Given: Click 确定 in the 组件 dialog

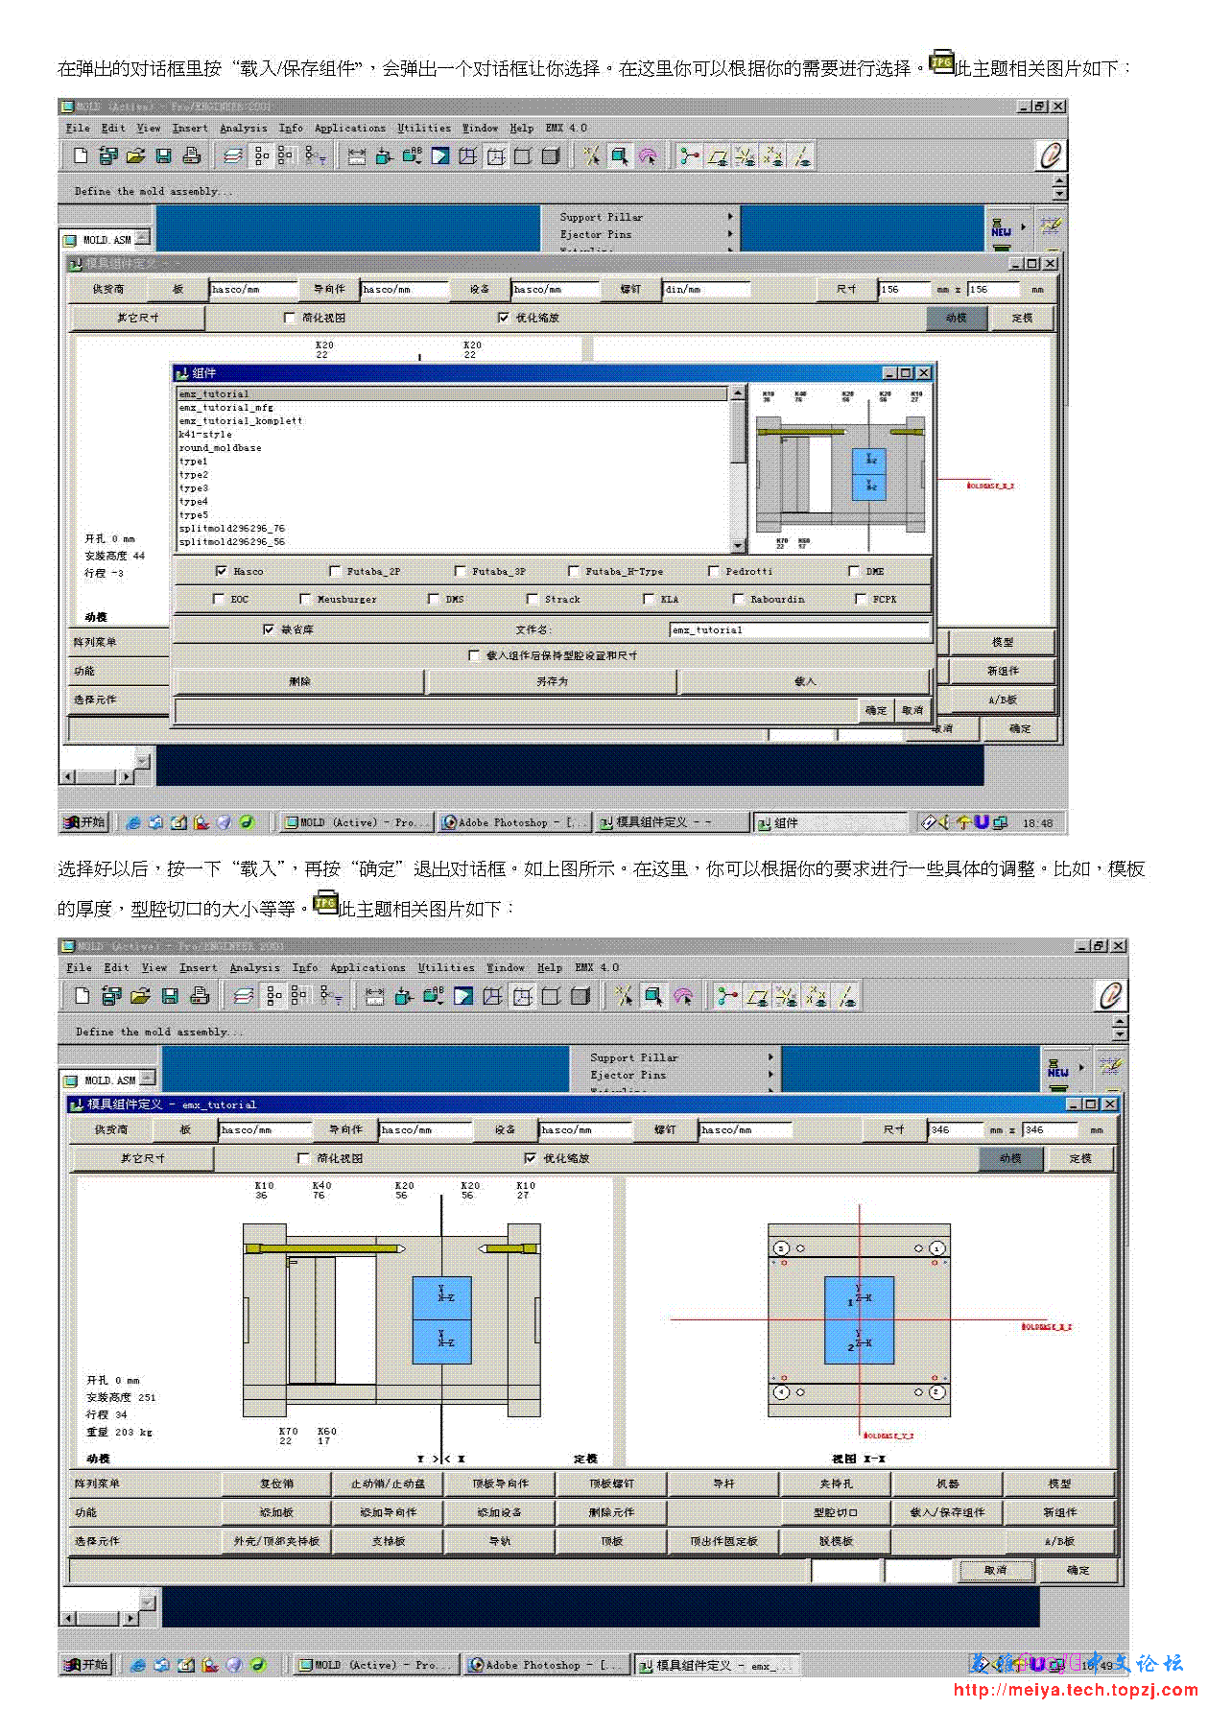Looking at the screenshot, I should [876, 710].
